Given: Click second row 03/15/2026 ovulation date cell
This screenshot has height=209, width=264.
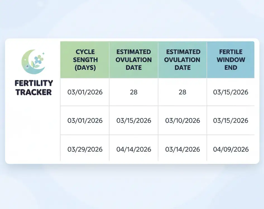Looking at the screenshot, I should [134, 121].
